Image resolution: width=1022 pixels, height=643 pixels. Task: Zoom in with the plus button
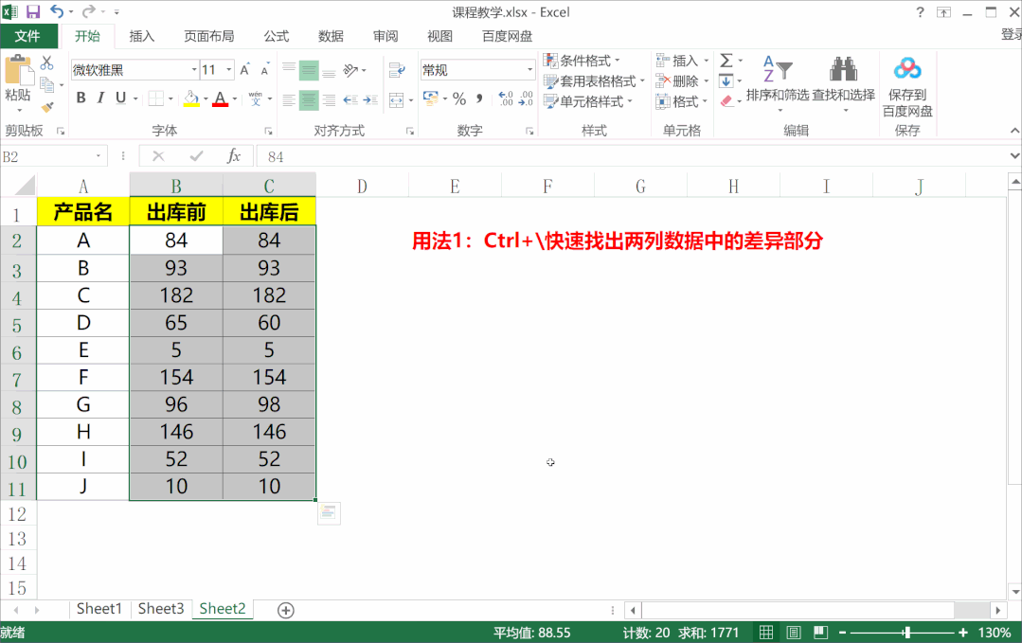coord(962,632)
